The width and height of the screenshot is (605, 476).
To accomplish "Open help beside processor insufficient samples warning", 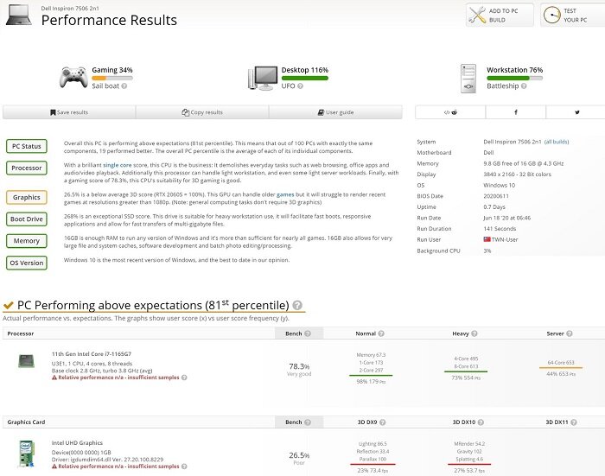I will tap(184, 378).
